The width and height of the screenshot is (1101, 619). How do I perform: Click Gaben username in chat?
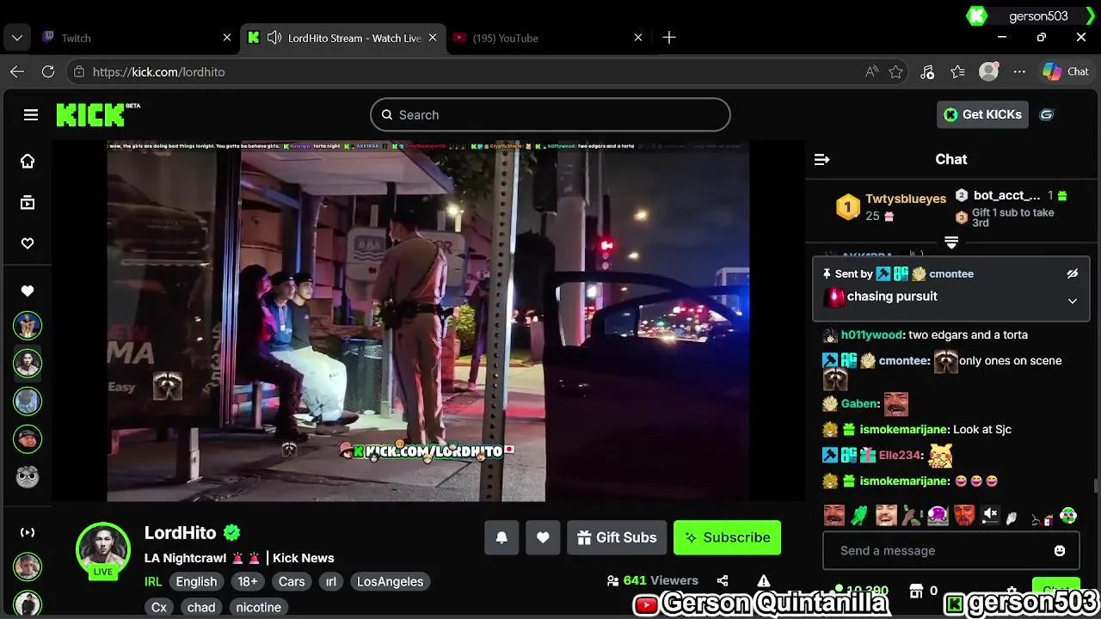[x=859, y=403]
